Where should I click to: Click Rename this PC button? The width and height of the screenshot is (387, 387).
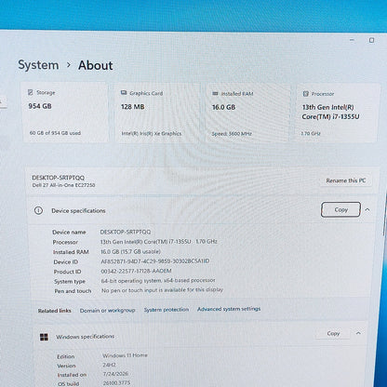[x=346, y=180]
